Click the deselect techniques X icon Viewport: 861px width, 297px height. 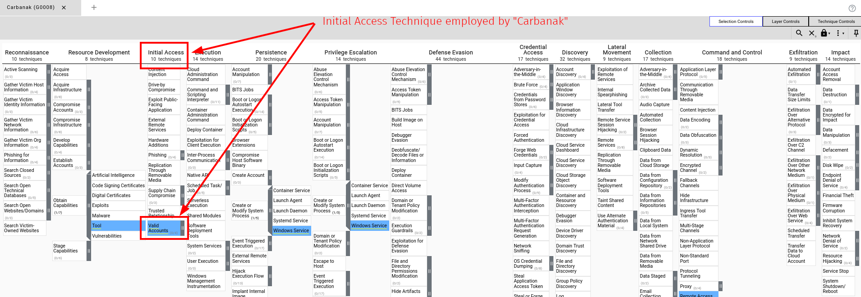tap(812, 33)
